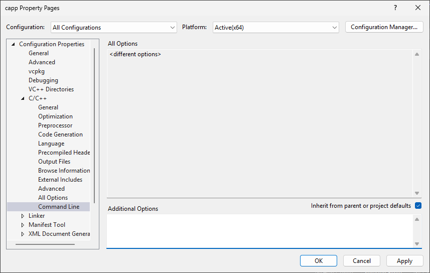Expand the XML Document Generator node
The height and width of the screenshot is (273, 430).
pos(23,234)
